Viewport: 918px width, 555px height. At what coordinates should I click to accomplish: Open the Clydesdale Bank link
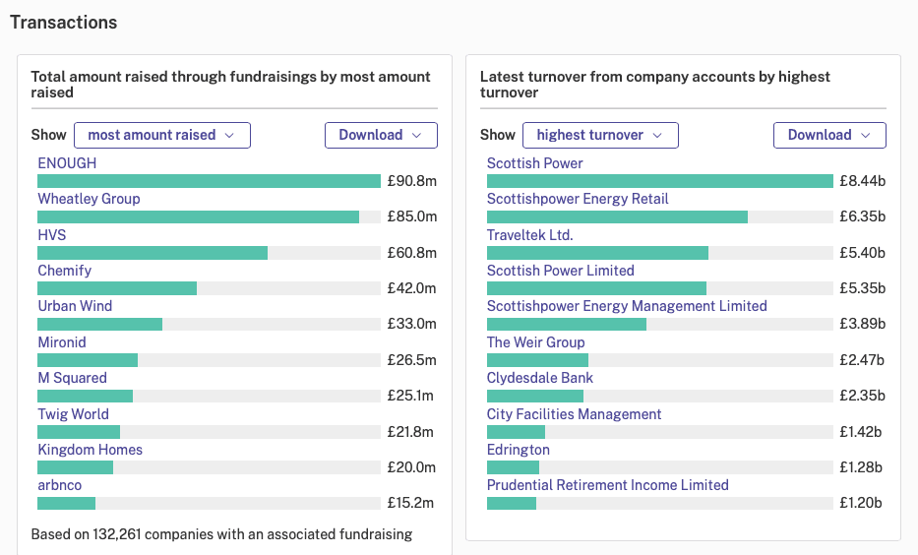click(x=540, y=378)
